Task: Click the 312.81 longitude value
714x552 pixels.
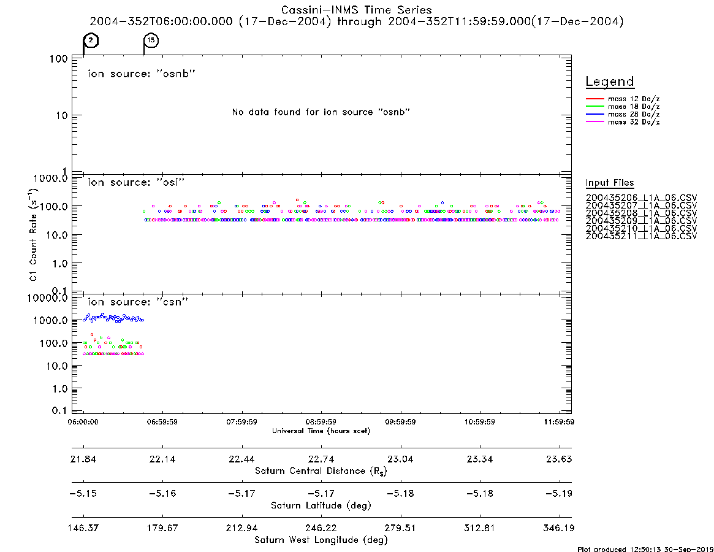Action: 479,528
